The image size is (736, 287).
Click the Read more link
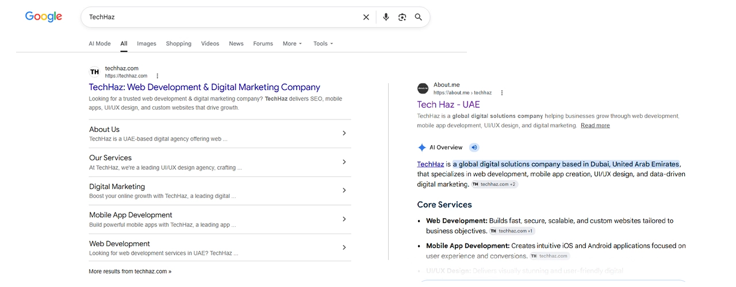[x=595, y=125]
